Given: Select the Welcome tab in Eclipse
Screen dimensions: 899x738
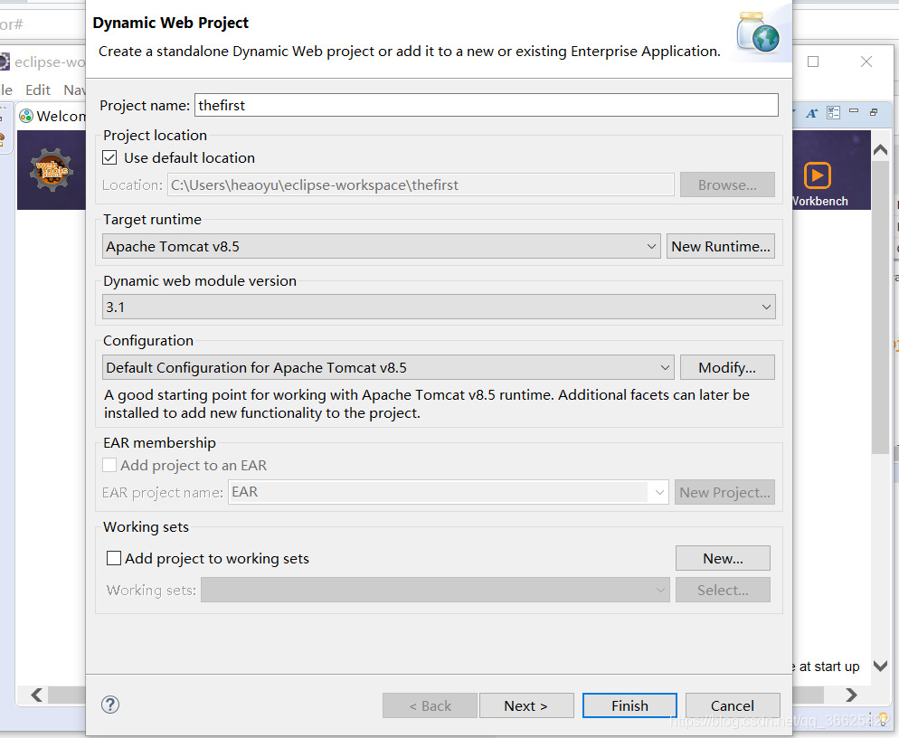Looking at the screenshot, I should click(x=52, y=117).
